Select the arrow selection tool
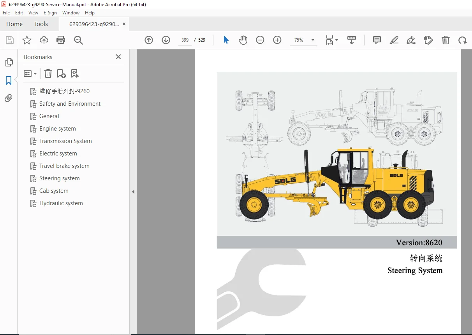Image resolution: width=472 pixels, height=335 pixels. [226, 40]
